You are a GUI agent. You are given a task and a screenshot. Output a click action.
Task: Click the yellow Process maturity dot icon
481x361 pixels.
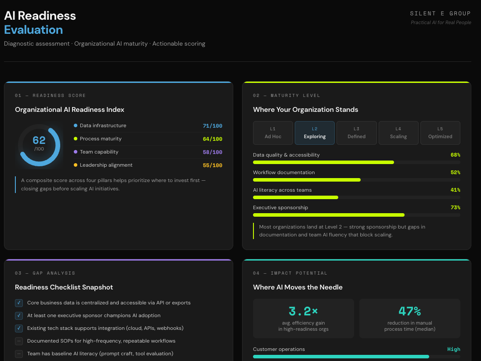click(x=76, y=139)
